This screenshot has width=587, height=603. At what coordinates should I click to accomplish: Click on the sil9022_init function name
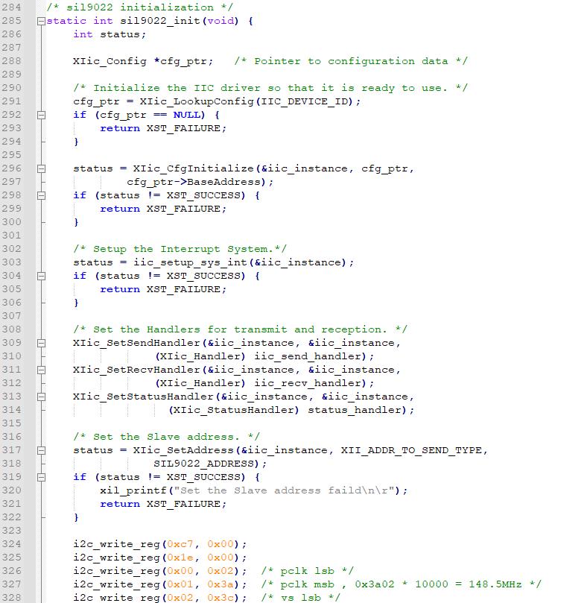click(x=160, y=21)
